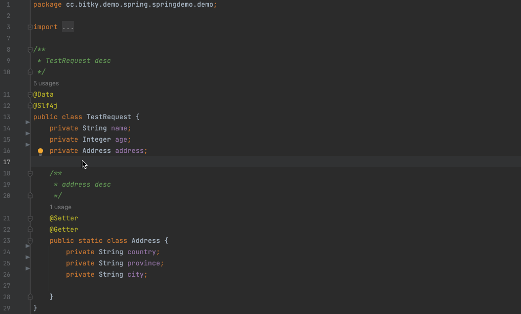Click the gutter arrow beside the province field

click(27, 257)
